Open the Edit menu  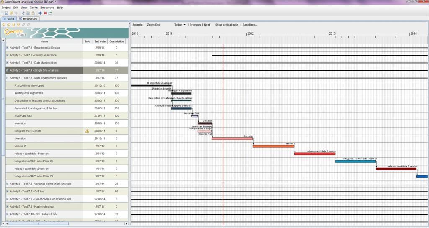[16, 8]
